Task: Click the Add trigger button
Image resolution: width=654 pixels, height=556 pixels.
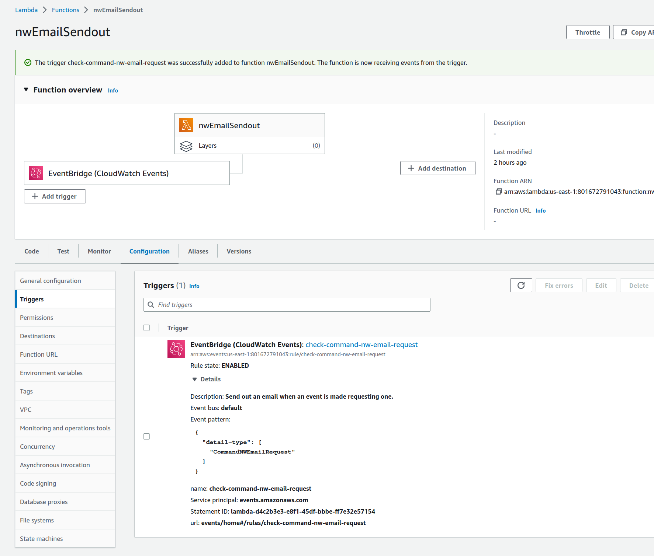Action: point(55,196)
